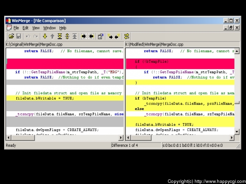The image size is (246, 184).
Task: Open the Window menu
Action: tap(50, 28)
